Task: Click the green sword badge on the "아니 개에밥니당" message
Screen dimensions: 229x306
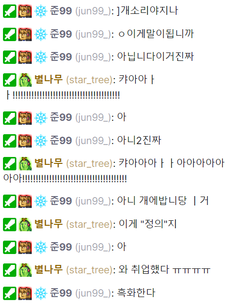Action: pos(9,201)
